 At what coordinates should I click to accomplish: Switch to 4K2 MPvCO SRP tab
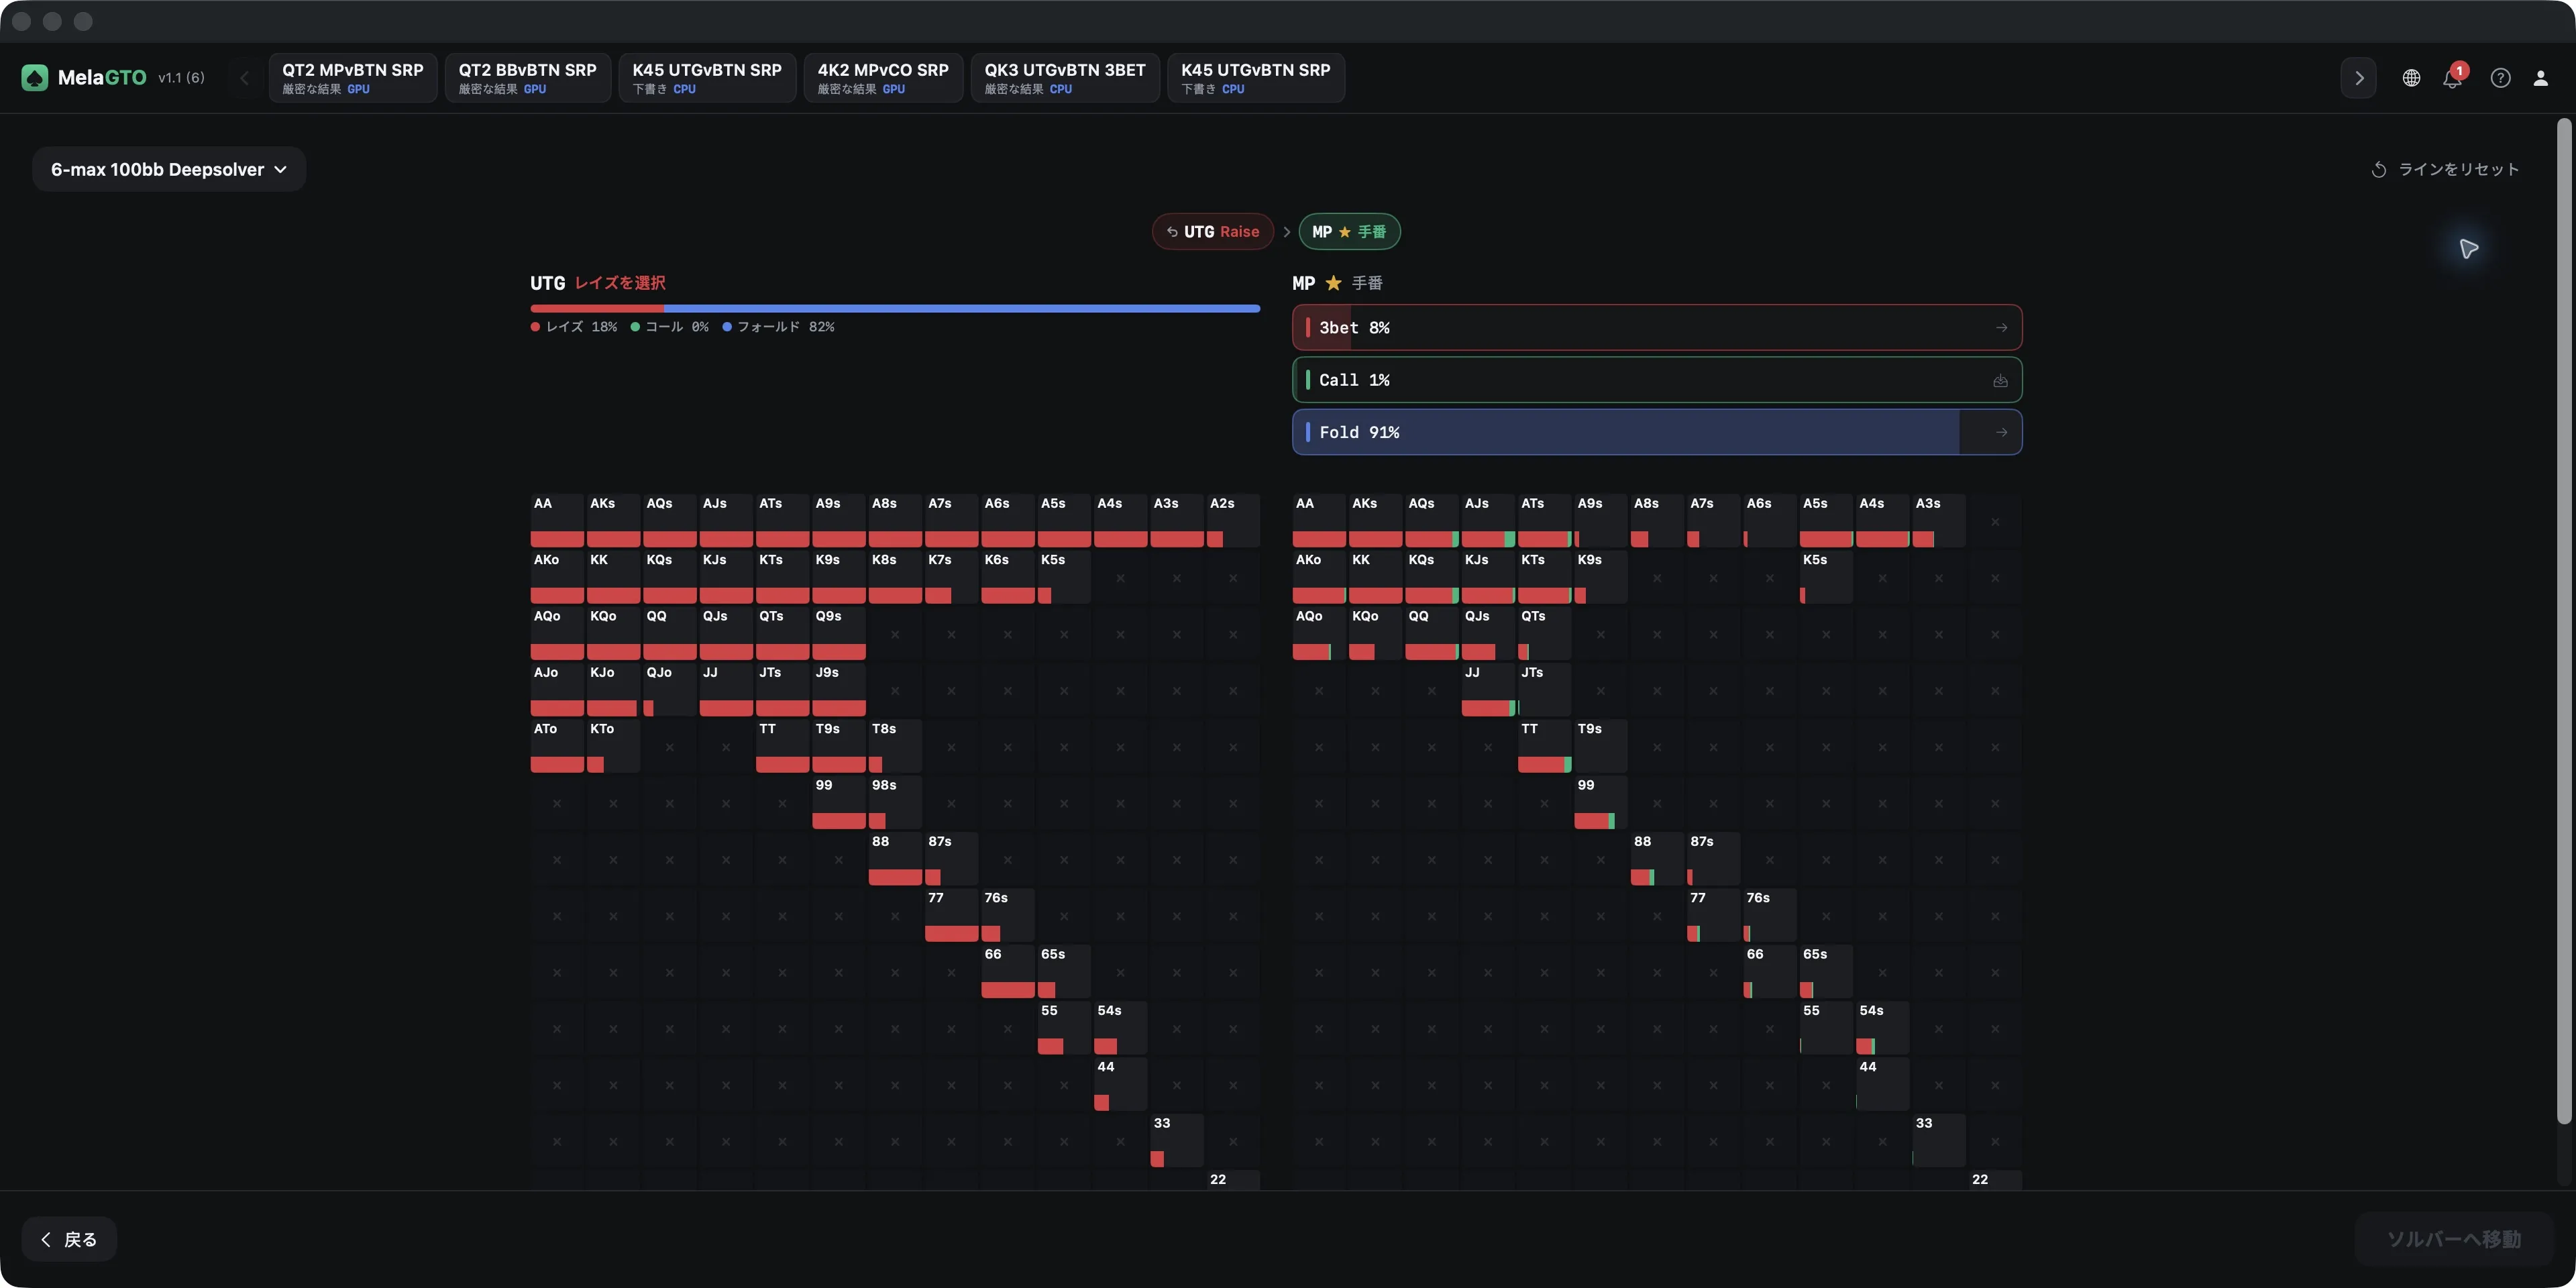pyautogui.click(x=883, y=78)
